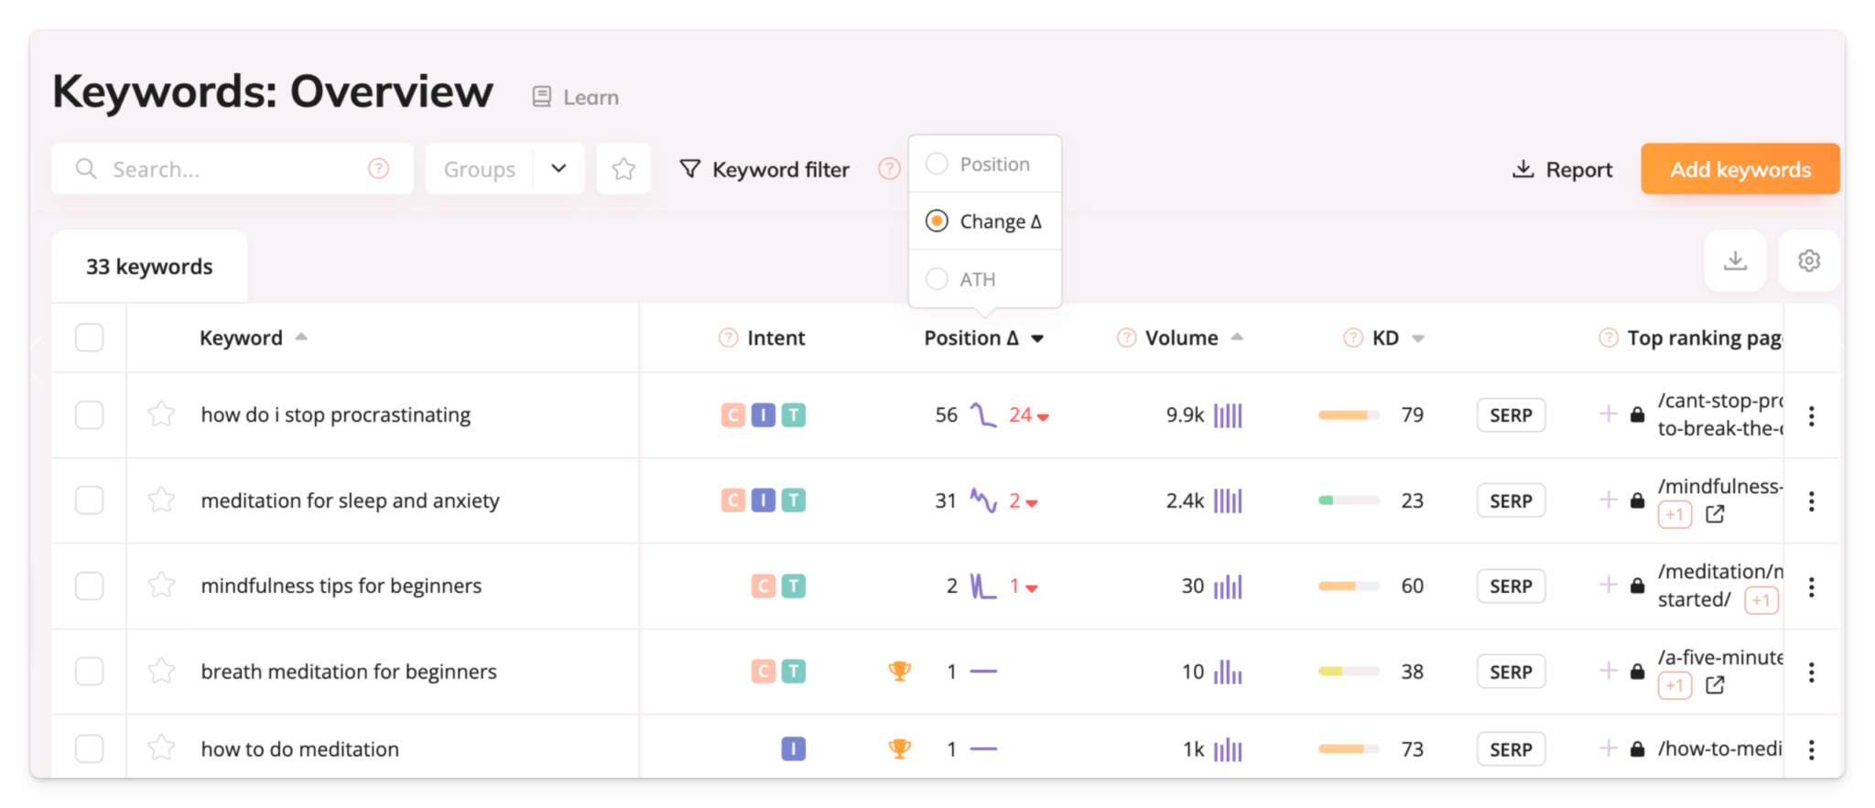
Task: Click the Volume column help icon
Action: (1126, 339)
